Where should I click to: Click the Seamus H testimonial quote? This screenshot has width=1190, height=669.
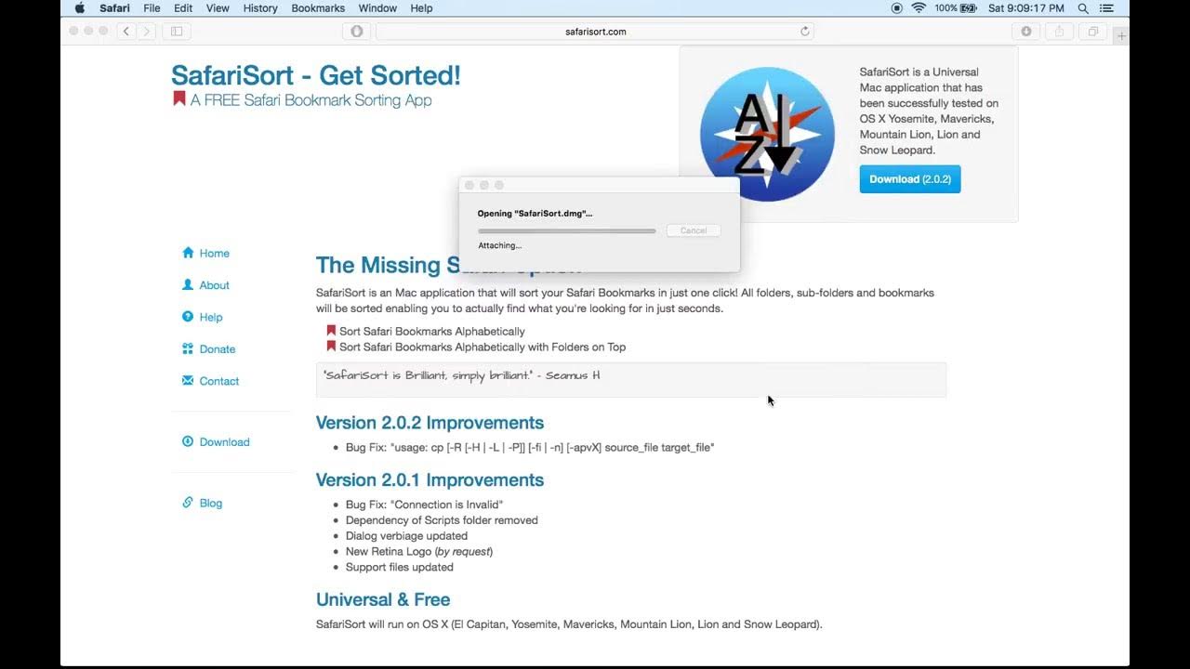tap(461, 375)
